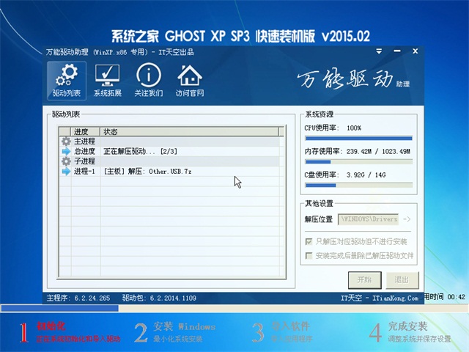Click the gear icon beside 主进程
This screenshot has height=352, width=469.
(66, 142)
